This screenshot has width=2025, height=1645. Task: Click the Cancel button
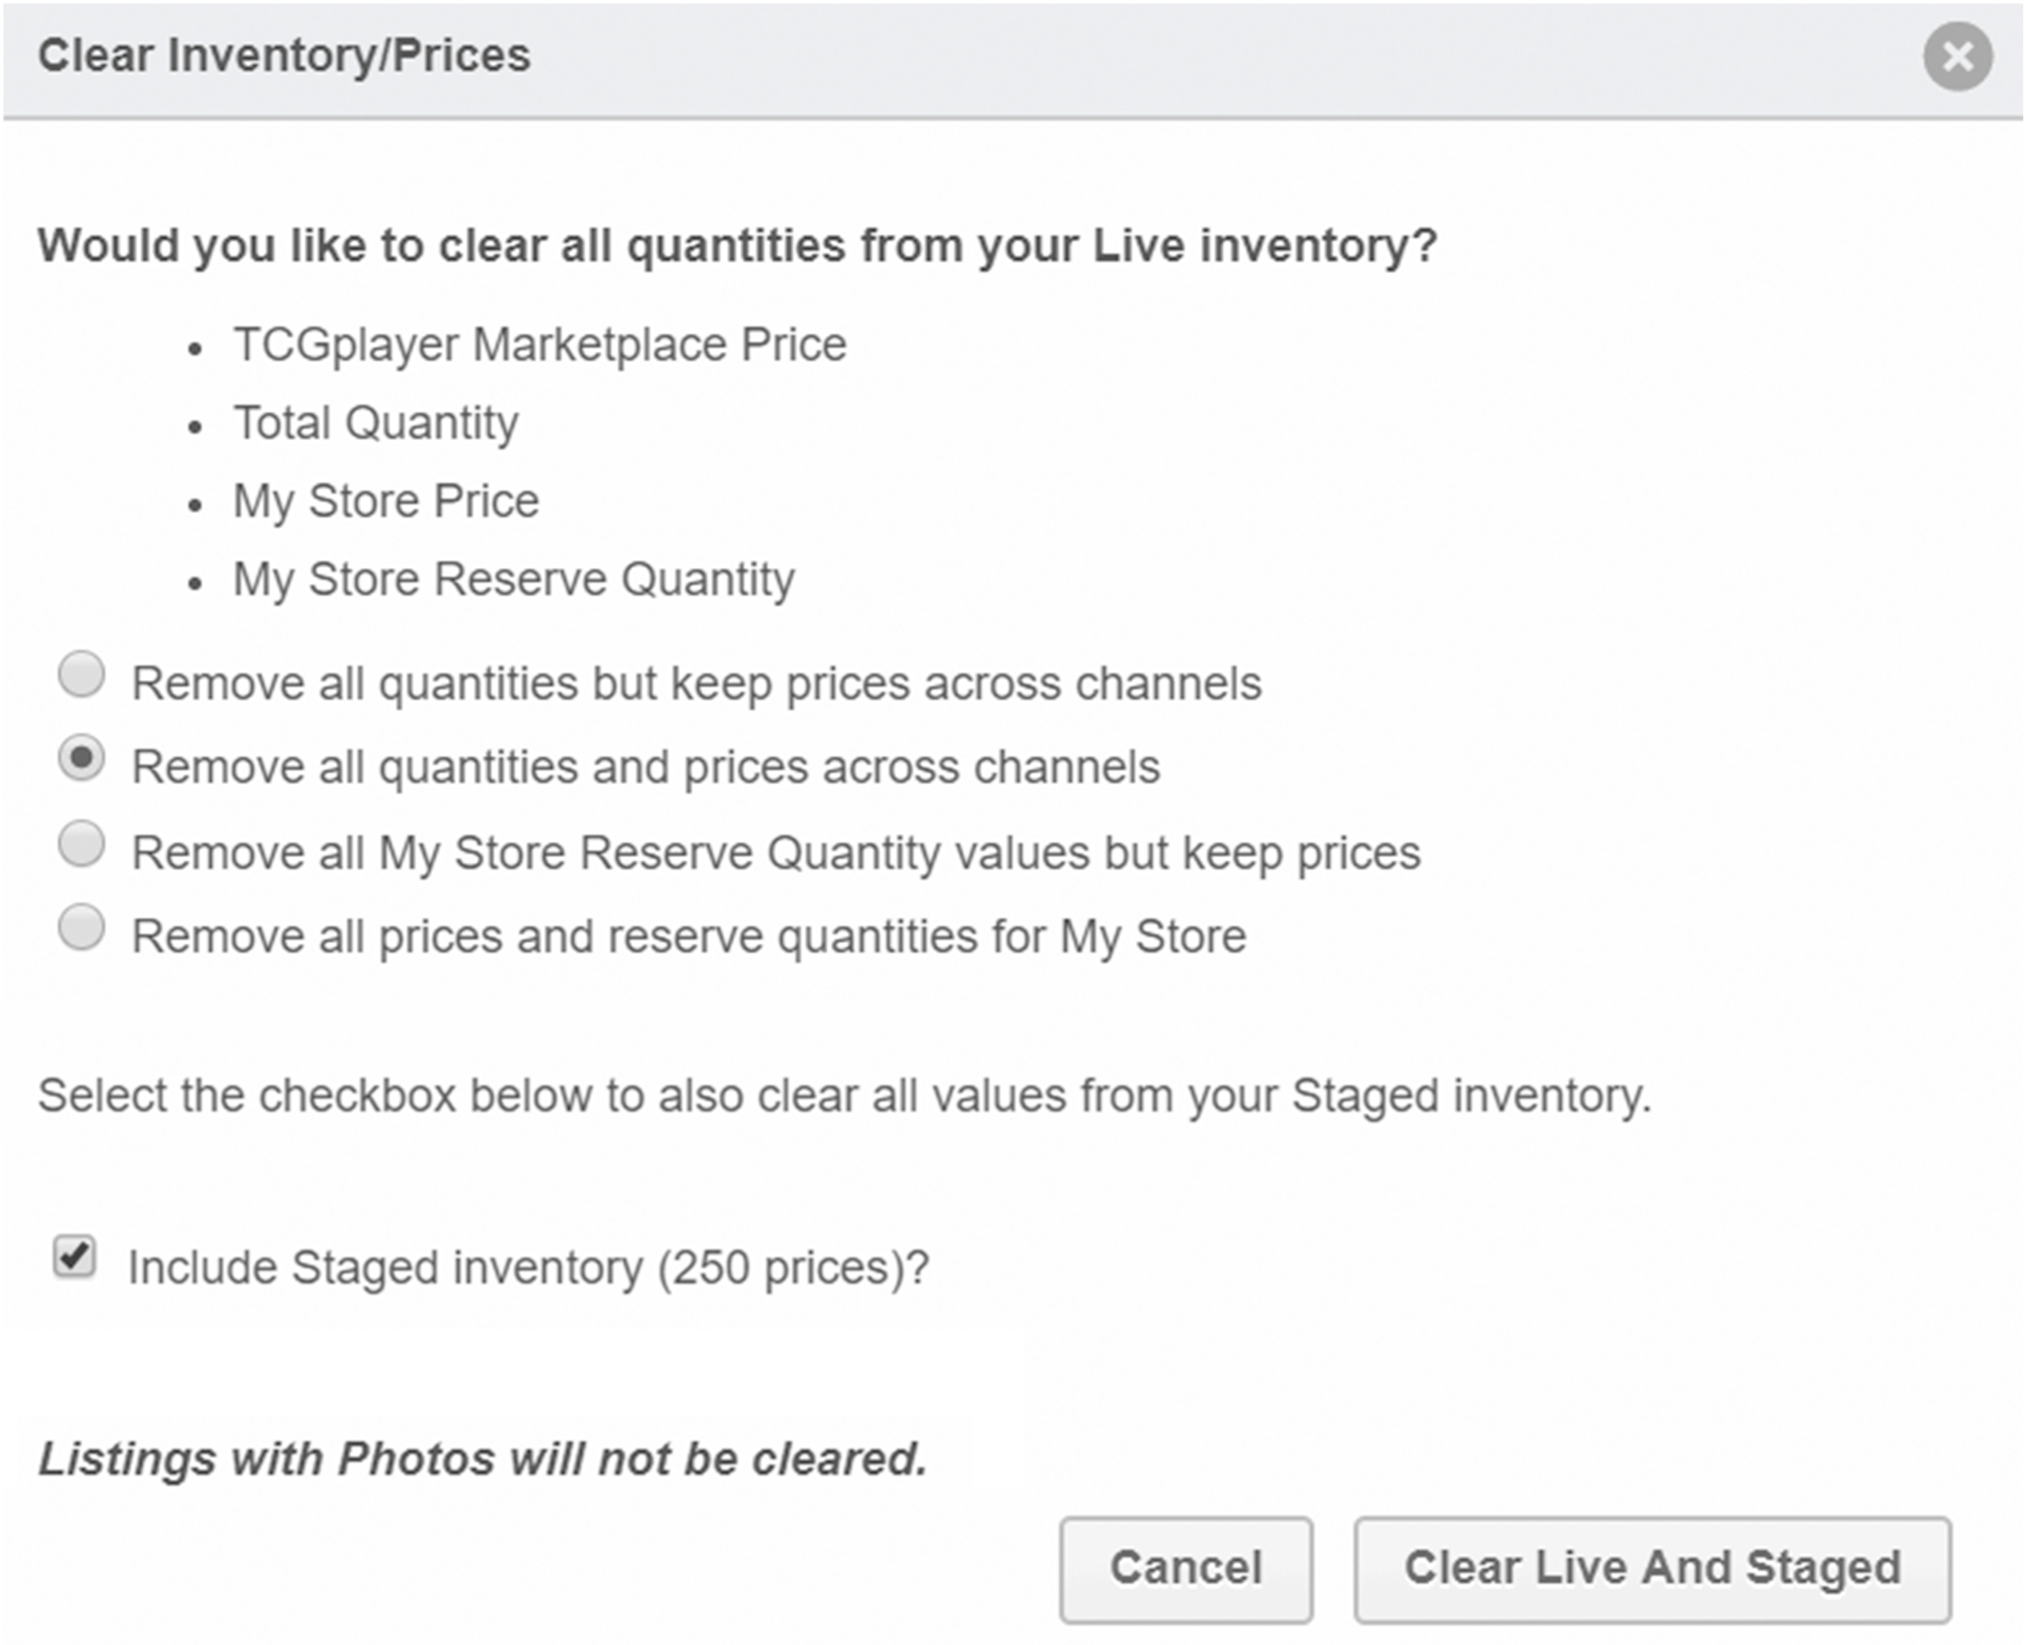click(x=1186, y=1568)
